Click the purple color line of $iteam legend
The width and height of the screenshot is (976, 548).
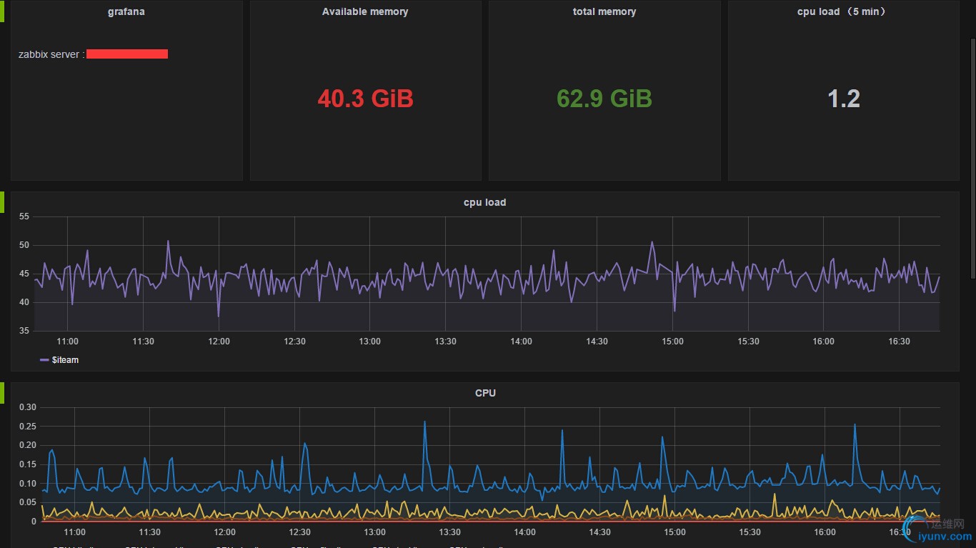[x=44, y=360]
